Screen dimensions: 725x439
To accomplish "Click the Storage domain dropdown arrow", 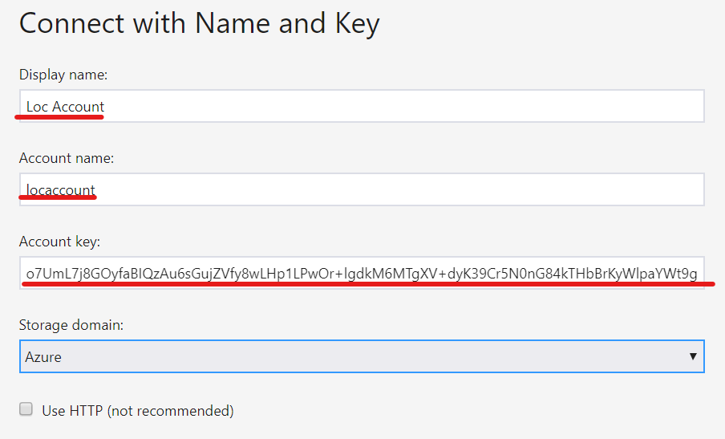I will click(692, 356).
